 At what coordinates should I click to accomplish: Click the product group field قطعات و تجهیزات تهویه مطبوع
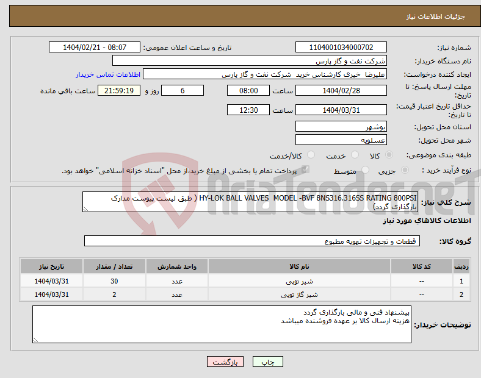252,241
